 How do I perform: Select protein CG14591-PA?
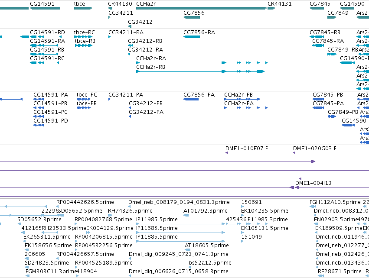coord(51,95)
